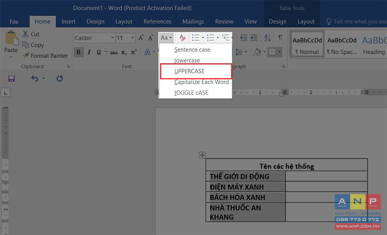Increase indent icon
This screenshot has height=235, width=387.
click(x=253, y=38)
